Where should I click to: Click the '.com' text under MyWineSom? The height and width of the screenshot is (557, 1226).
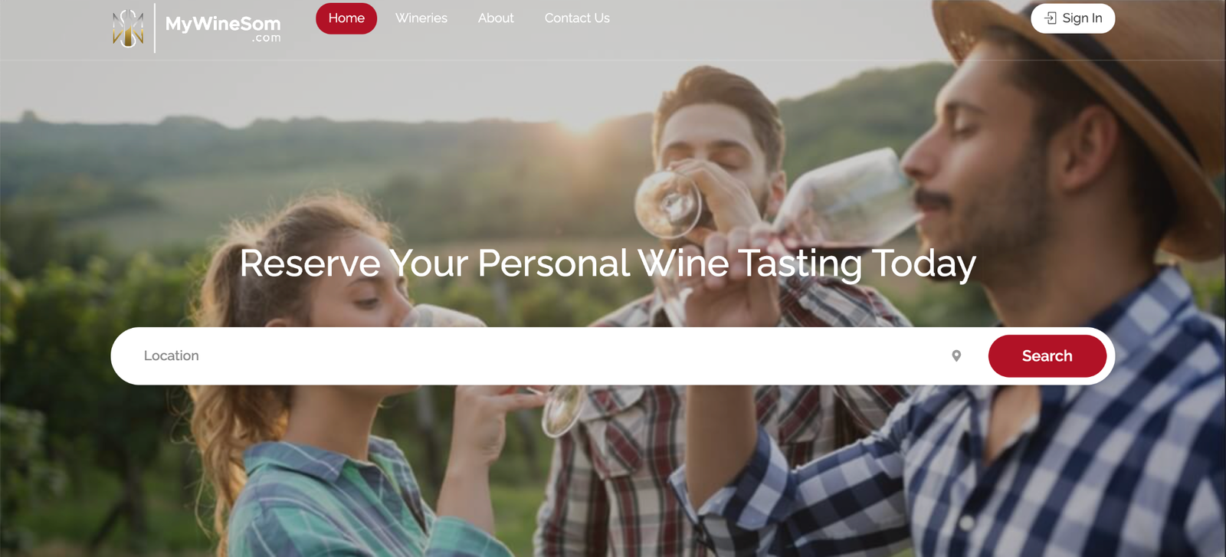coord(266,38)
